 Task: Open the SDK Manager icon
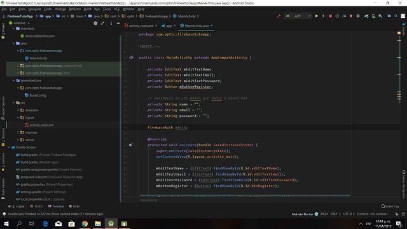coord(380,16)
